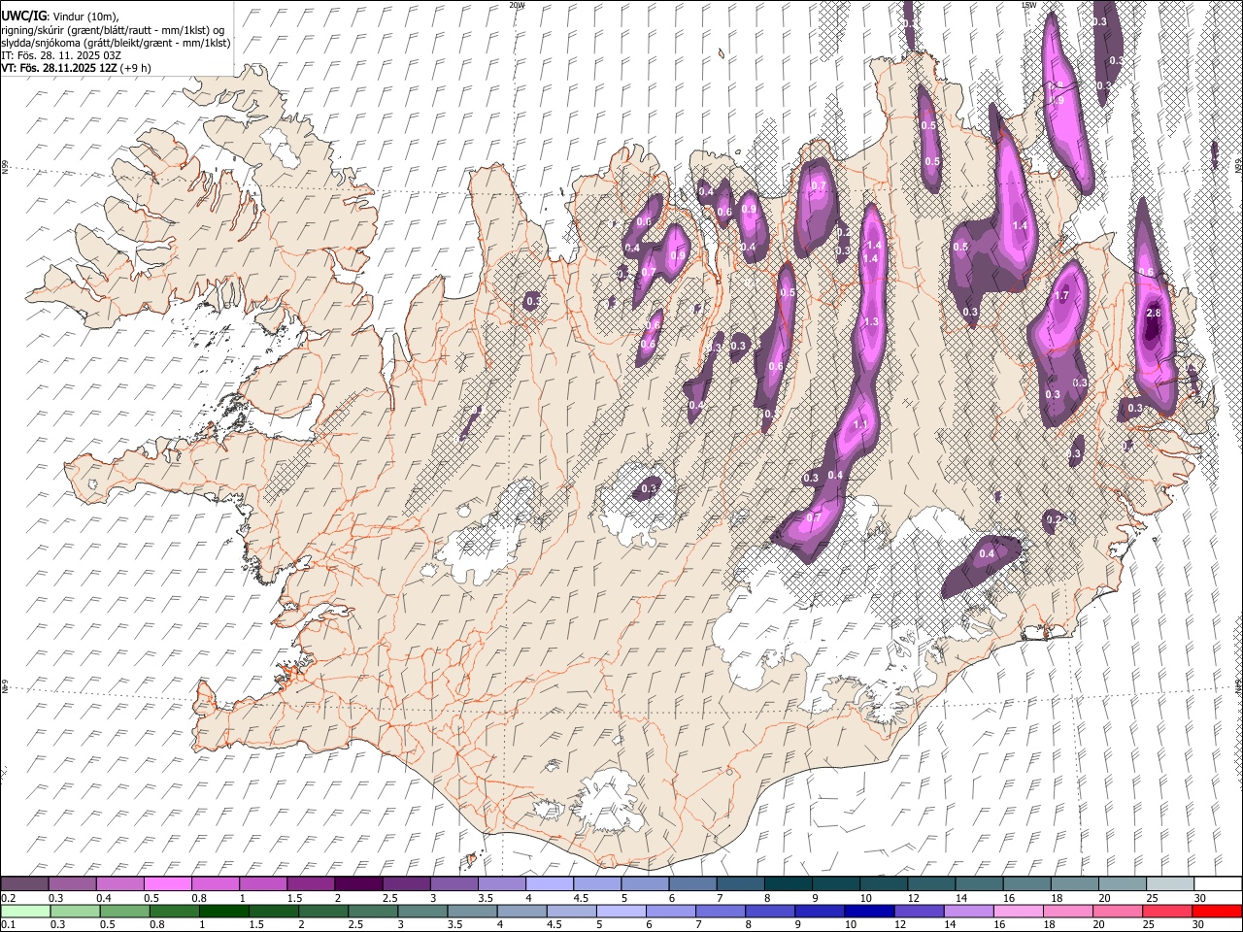Image resolution: width=1243 pixels, height=932 pixels.
Task: Click the snow legend swatch between 1 and 1.5
Action: pyautogui.click(x=263, y=883)
